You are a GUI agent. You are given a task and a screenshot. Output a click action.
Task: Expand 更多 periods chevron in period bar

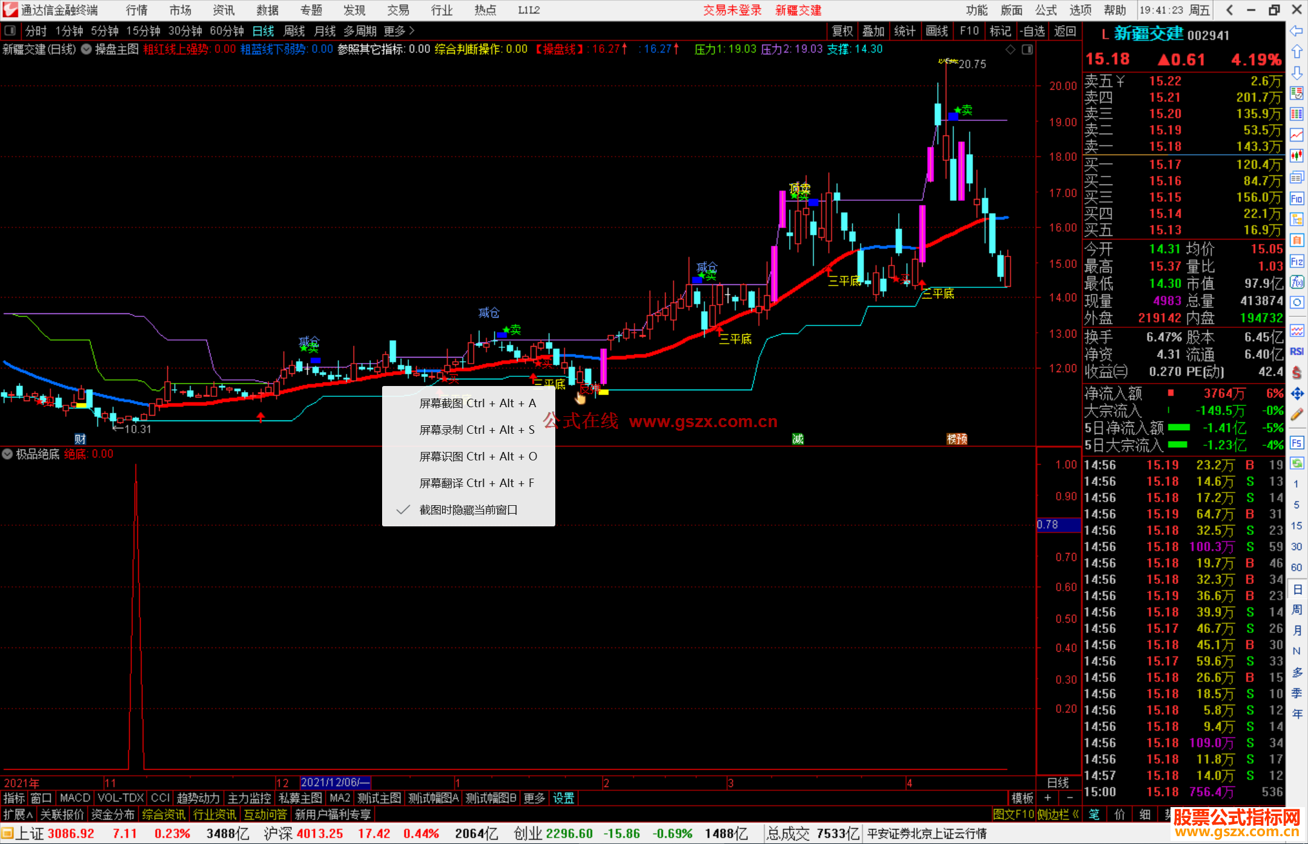(x=399, y=30)
